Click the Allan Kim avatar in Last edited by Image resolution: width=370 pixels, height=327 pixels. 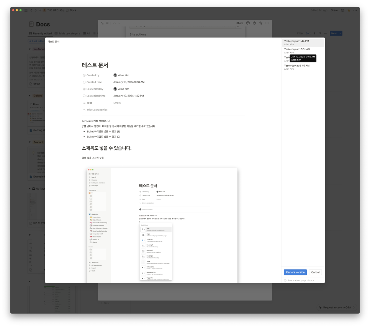[x=115, y=89]
